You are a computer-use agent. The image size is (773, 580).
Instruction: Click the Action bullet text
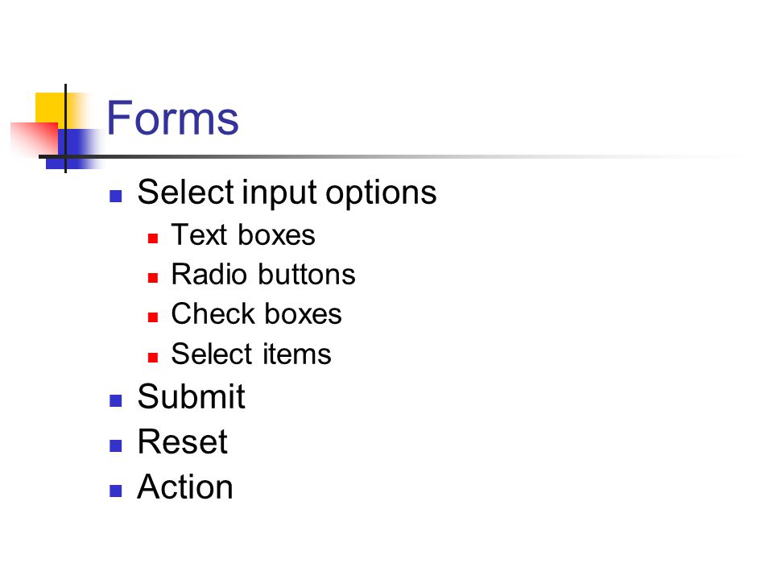[x=185, y=487]
